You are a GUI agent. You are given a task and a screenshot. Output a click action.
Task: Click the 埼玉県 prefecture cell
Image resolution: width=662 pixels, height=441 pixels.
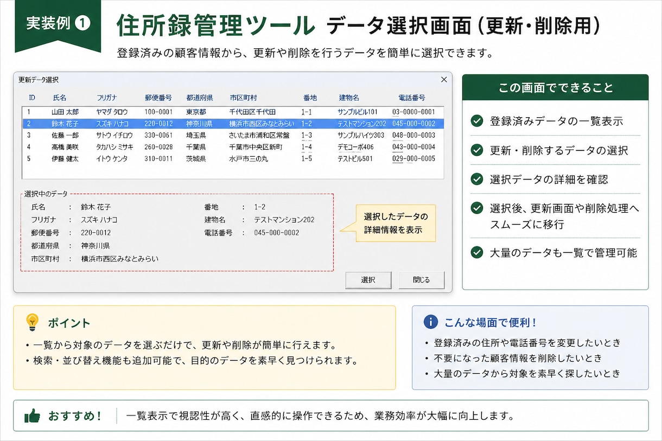point(196,135)
